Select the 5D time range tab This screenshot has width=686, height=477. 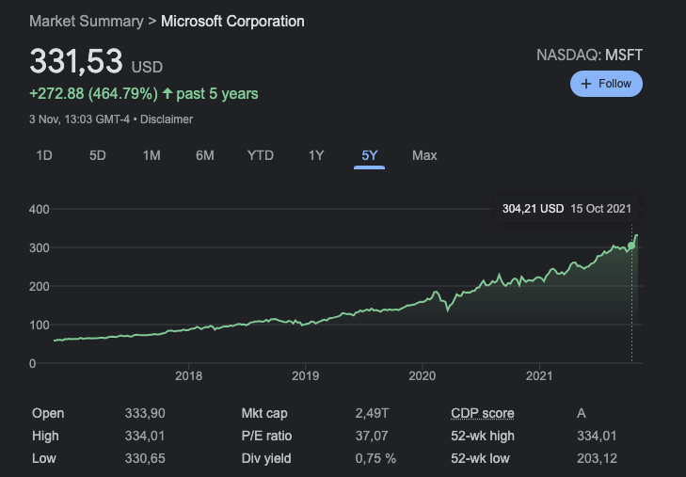(98, 155)
